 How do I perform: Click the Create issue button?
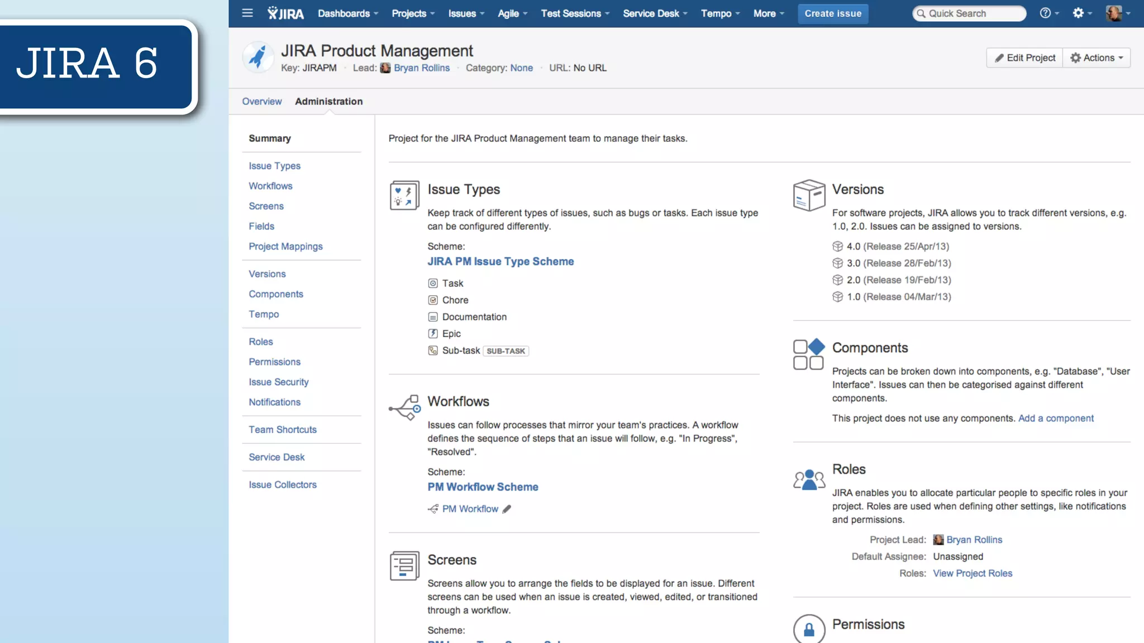(833, 13)
